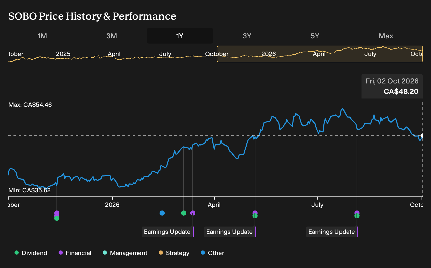Toggle Financial events legend item
The width and height of the screenshot is (431, 268).
(75, 253)
